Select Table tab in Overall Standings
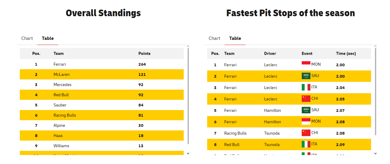390x164 pixels. (48, 38)
